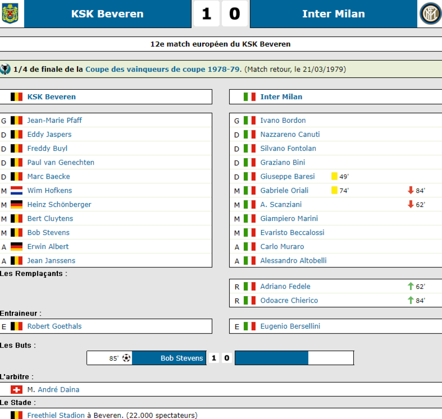Click the home score digit 1 box
The image size is (442, 419).
tap(206, 14)
